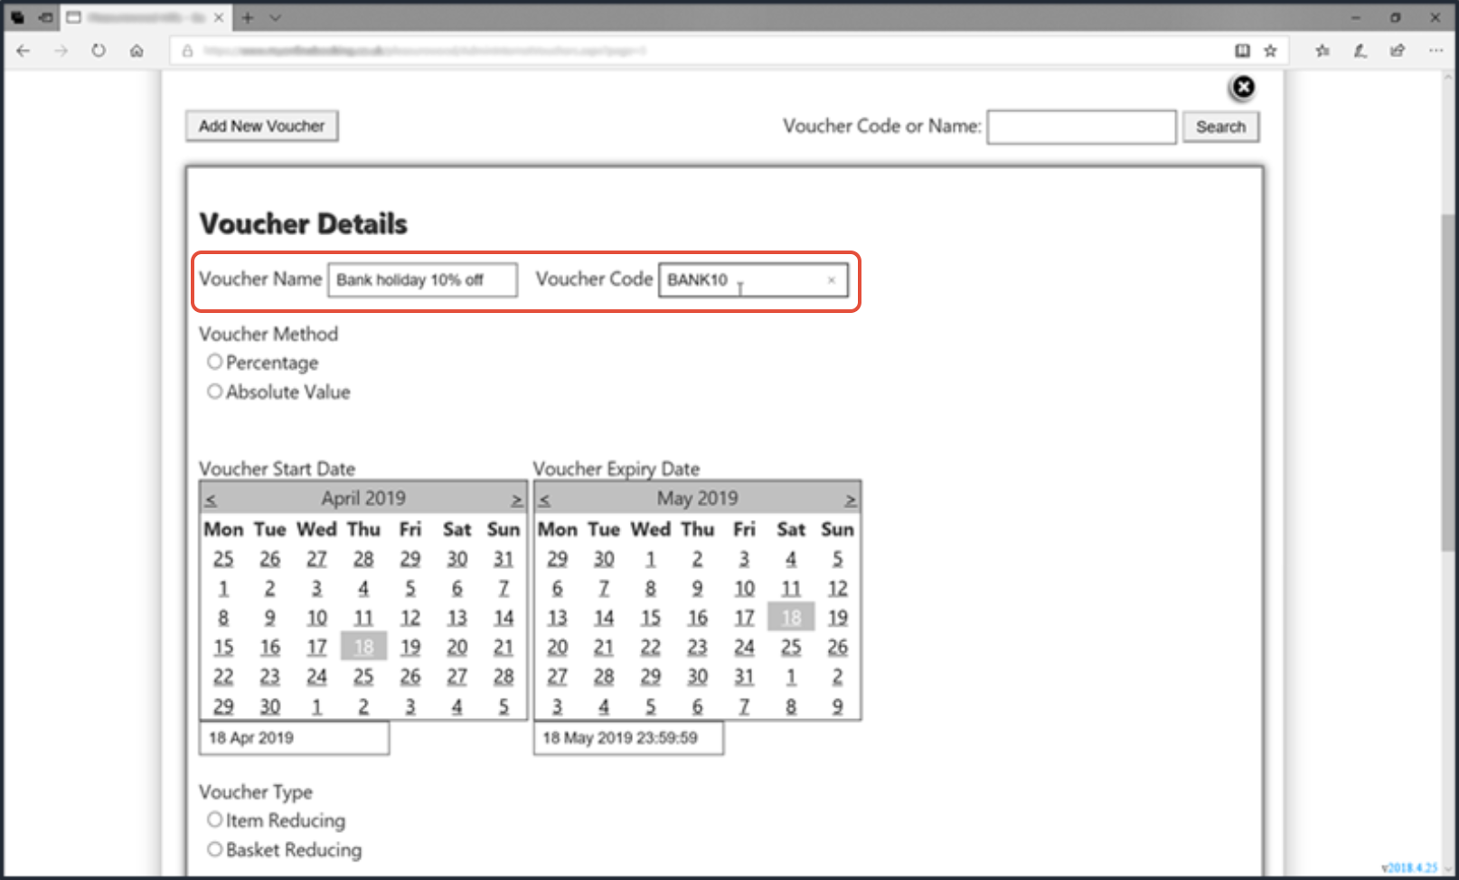Viewport: 1459px width, 880px height.
Task: Close the current browser tab
Action: tap(219, 17)
